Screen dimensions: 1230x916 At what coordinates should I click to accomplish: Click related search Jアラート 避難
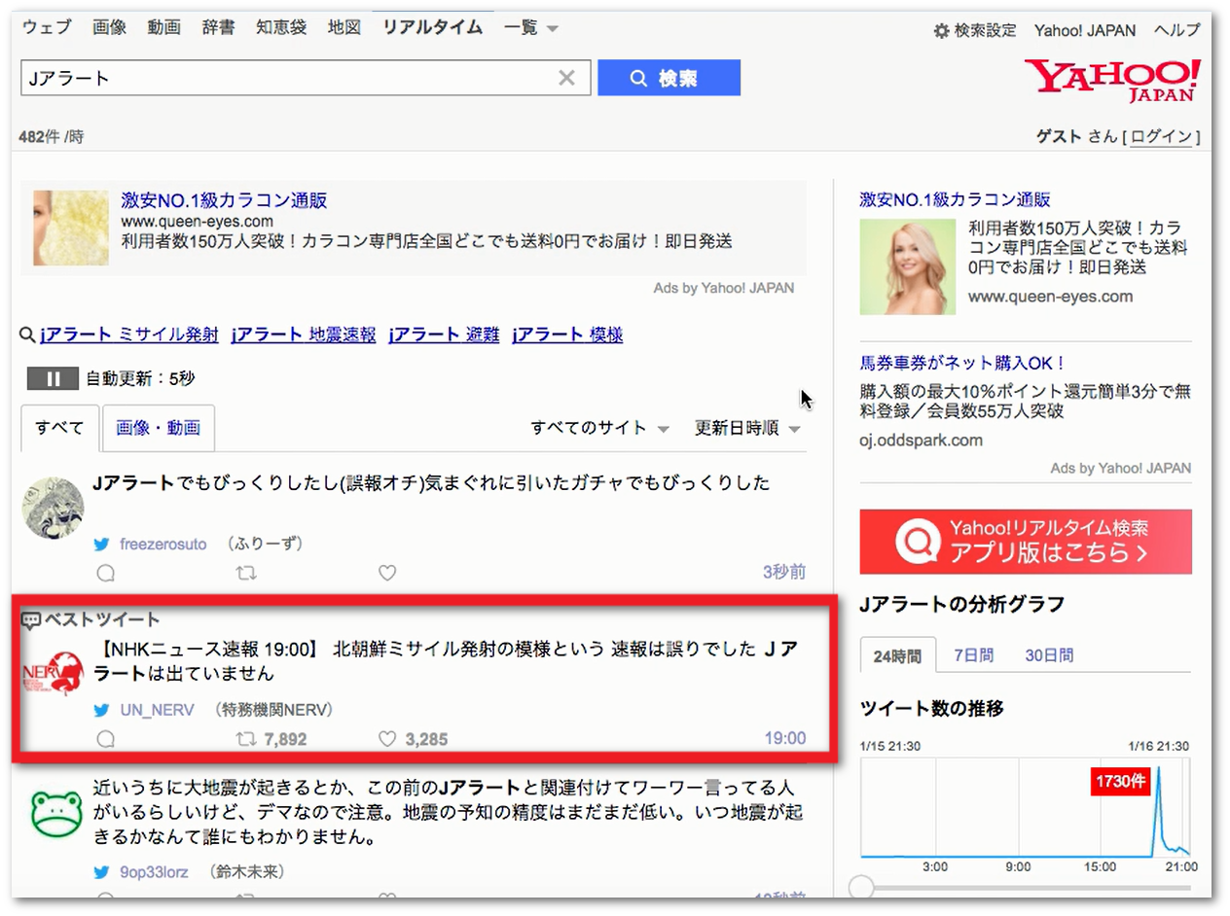[444, 335]
